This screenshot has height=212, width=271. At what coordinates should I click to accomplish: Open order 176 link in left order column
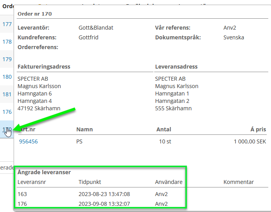click(x=7, y=112)
